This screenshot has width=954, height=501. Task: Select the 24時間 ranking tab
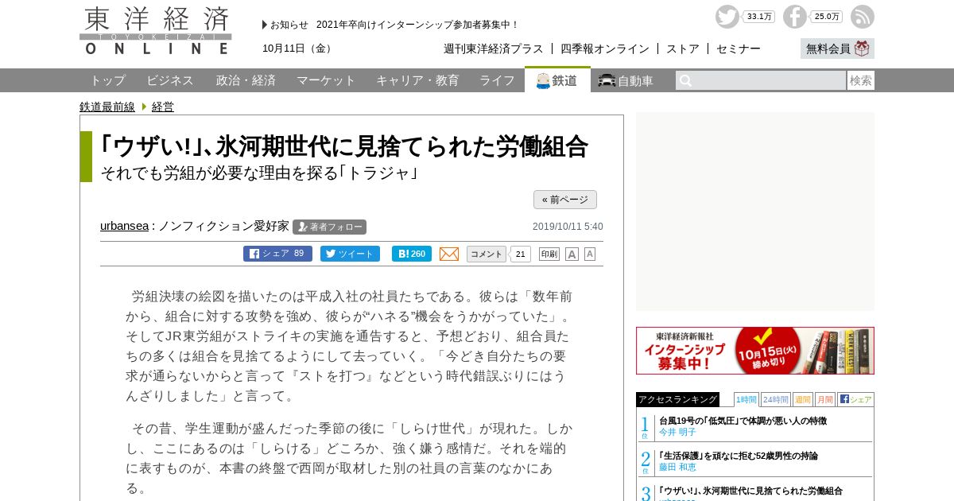(x=775, y=399)
